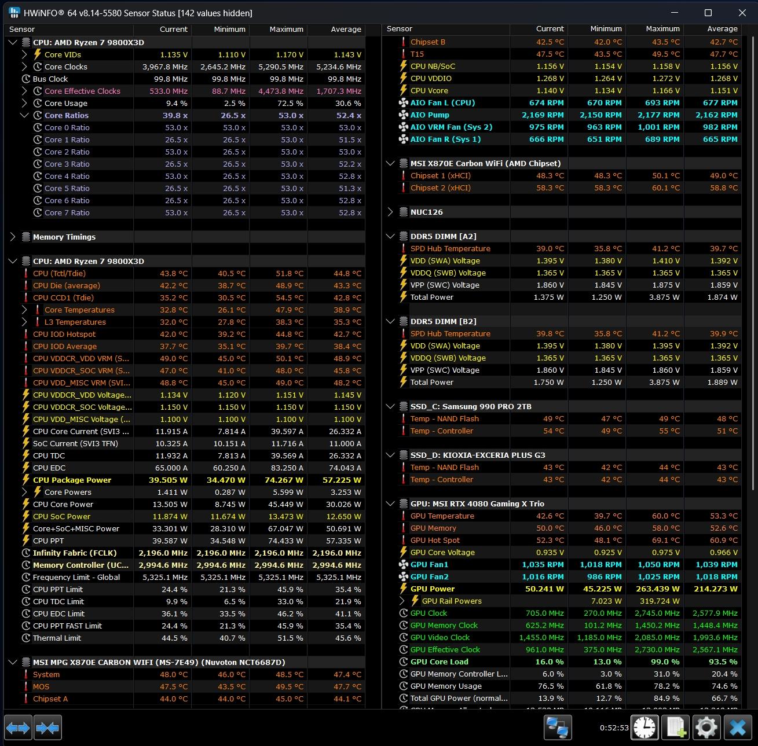Click the chip icon beside Memory Timings
Image resolution: width=758 pixels, height=746 pixels.
pos(25,237)
